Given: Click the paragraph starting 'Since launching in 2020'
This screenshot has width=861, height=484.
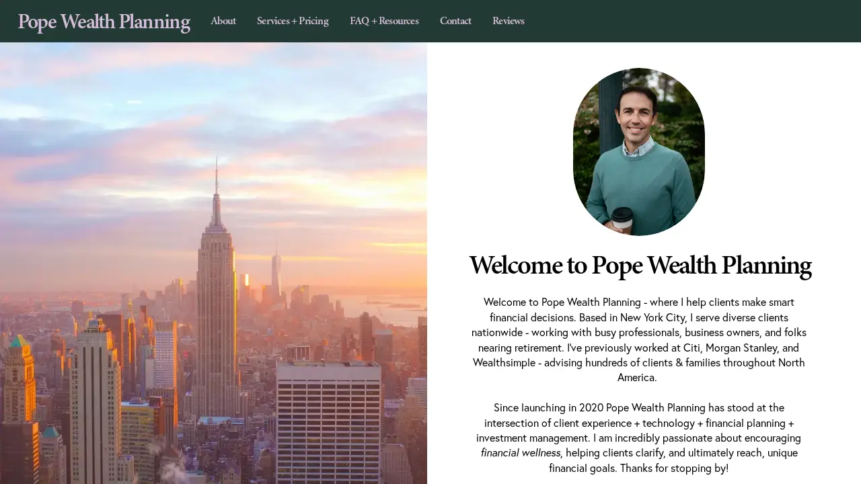Looking at the screenshot, I should click(x=639, y=438).
